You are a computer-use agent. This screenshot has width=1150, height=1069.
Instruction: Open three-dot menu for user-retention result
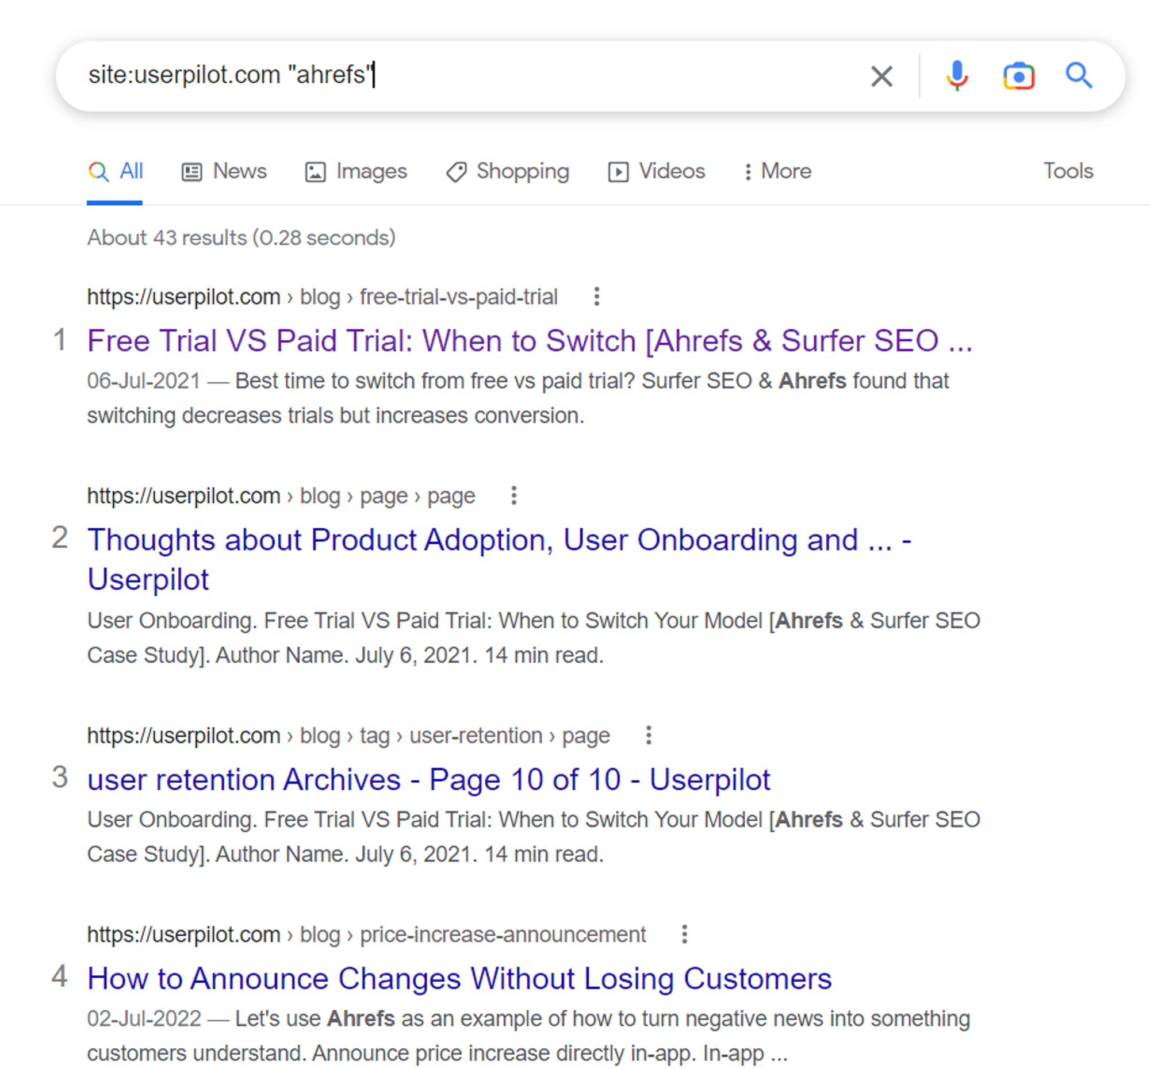coord(649,736)
